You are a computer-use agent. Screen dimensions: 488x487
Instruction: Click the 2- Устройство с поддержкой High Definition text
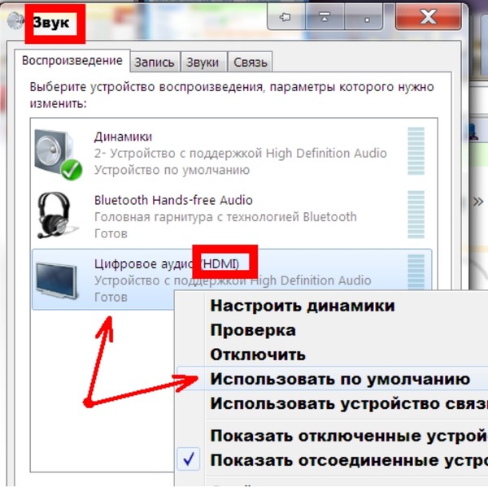tap(240, 153)
